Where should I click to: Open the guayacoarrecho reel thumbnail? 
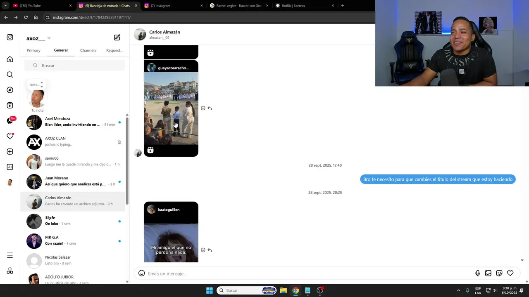(x=171, y=108)
